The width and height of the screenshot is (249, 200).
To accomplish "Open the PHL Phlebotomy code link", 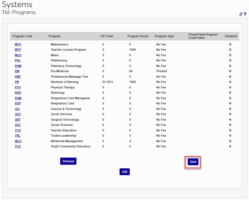I will (18, 60).
